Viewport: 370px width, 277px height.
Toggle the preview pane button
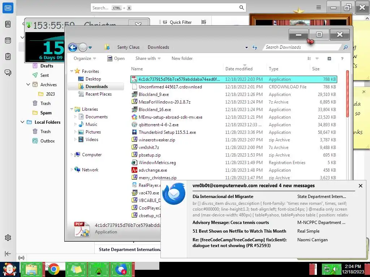330,58
